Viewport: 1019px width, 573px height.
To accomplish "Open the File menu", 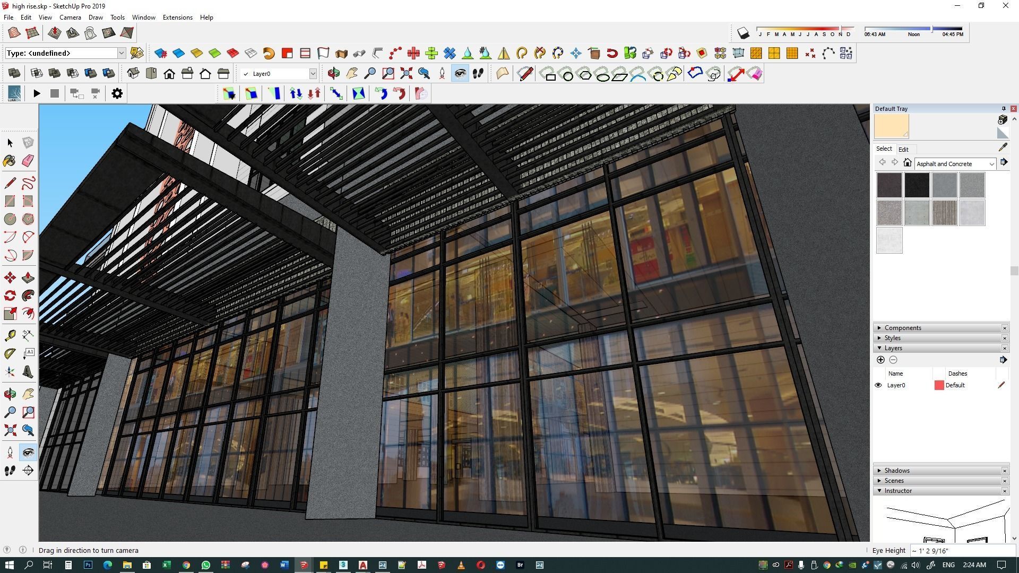I will pos(8,18).
